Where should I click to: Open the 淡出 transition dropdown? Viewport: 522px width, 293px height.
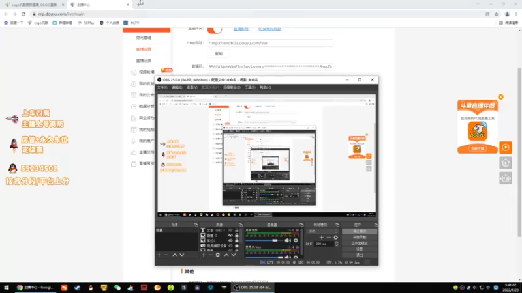point(322,231)
